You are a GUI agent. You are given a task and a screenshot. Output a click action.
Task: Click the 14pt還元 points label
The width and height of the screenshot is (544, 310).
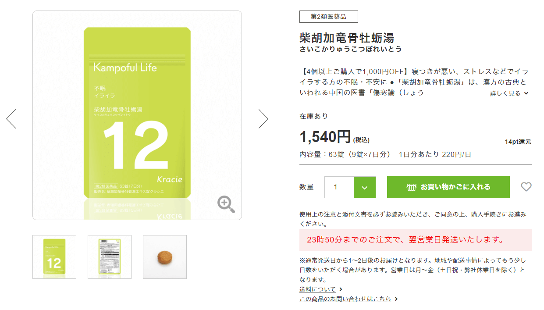click(518, 142)
